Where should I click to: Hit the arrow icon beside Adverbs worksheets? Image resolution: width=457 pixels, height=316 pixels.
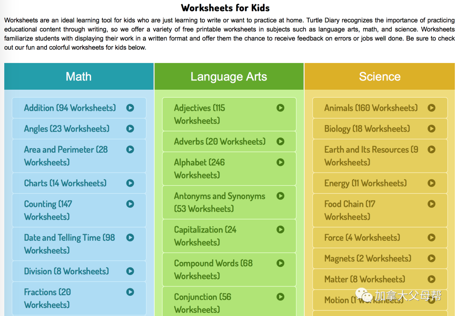280,141
